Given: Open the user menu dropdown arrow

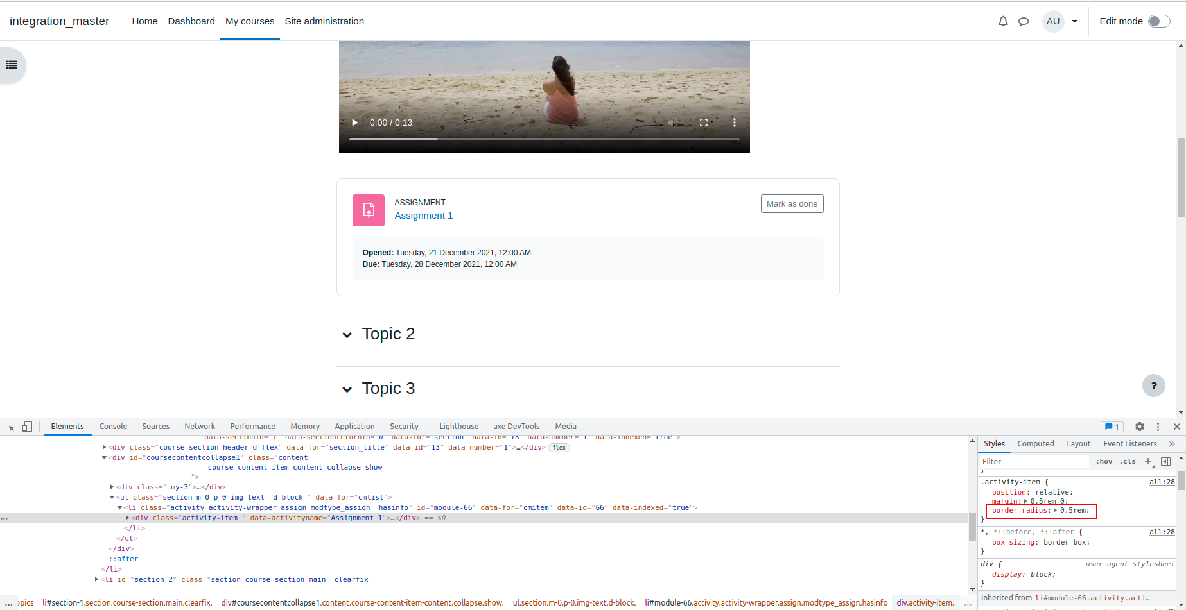Looking at the screenshot, I should coord(1074,21).
